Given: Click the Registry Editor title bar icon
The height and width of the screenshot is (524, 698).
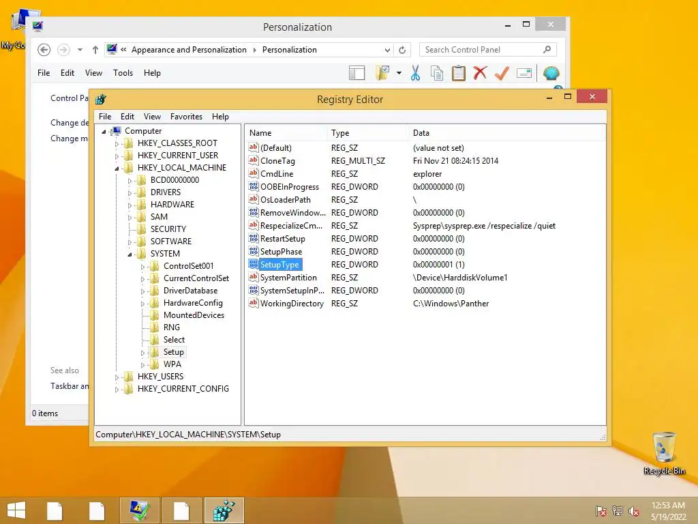Looking at the screenshot, I should tap(101, 99).
